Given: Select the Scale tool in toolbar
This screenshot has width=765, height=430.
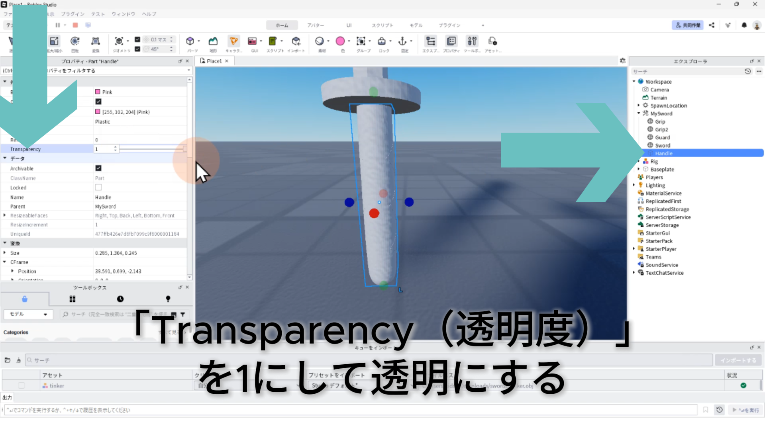Looking at the screenshot, I should click(54, 41).
